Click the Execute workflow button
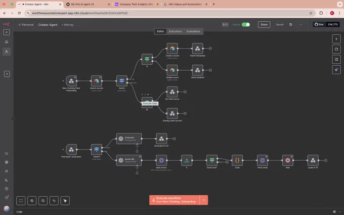Viewport: 344px width, 215px height. (x=175, y=200)
